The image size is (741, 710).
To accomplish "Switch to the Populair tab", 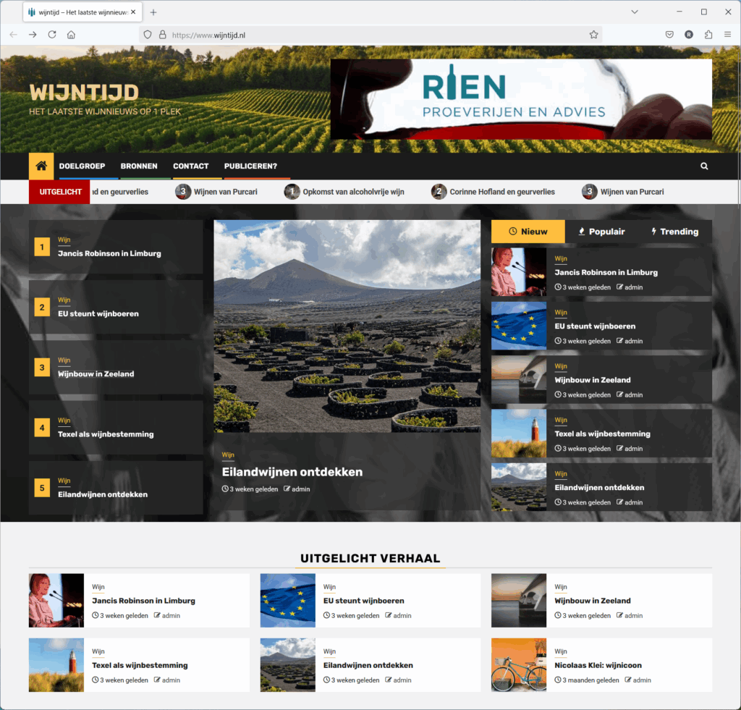I will [x=601, y=232].
